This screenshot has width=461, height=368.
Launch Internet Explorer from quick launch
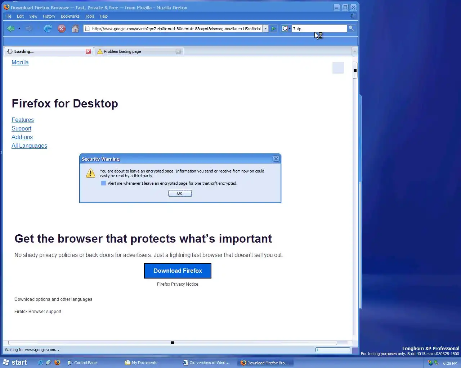coord(40,363)
